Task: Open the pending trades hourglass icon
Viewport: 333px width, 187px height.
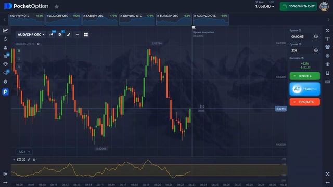Action: coord(327,73)
